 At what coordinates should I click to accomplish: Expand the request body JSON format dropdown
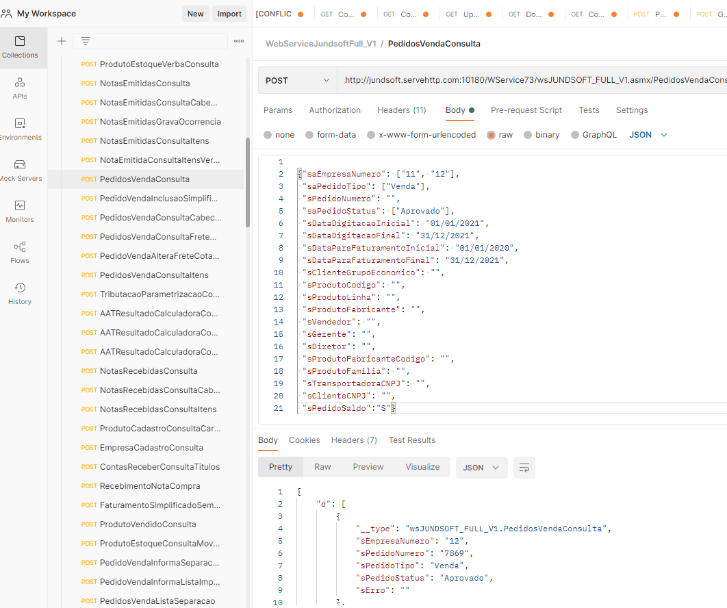648,135
